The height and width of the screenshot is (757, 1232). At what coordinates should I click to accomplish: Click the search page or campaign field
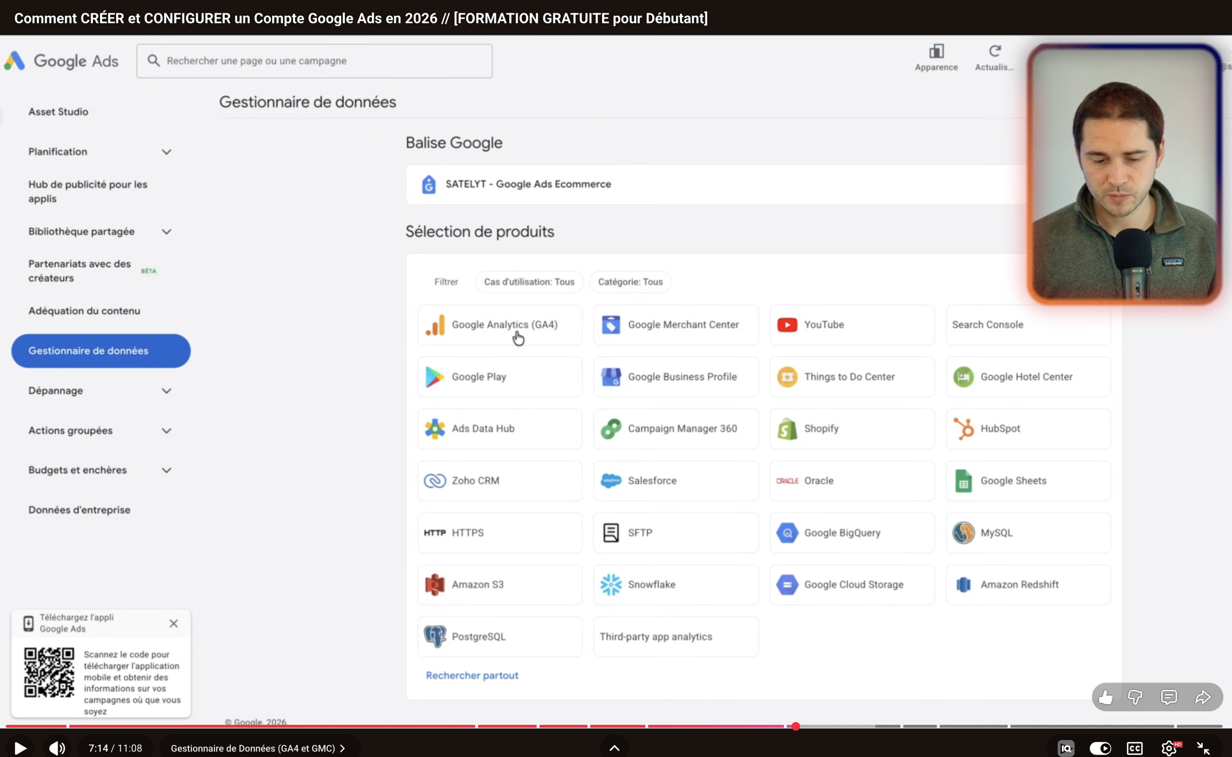[x=314, y=61]
